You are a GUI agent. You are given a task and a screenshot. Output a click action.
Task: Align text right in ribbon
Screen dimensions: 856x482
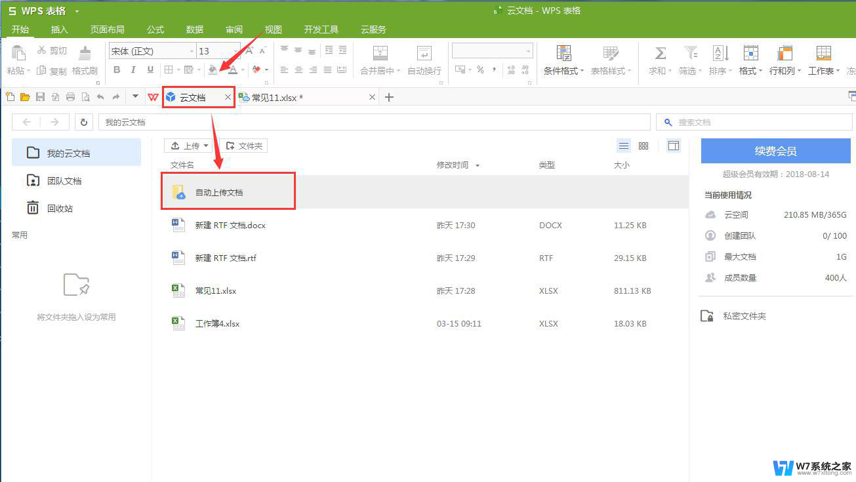[x=313, y=70]
